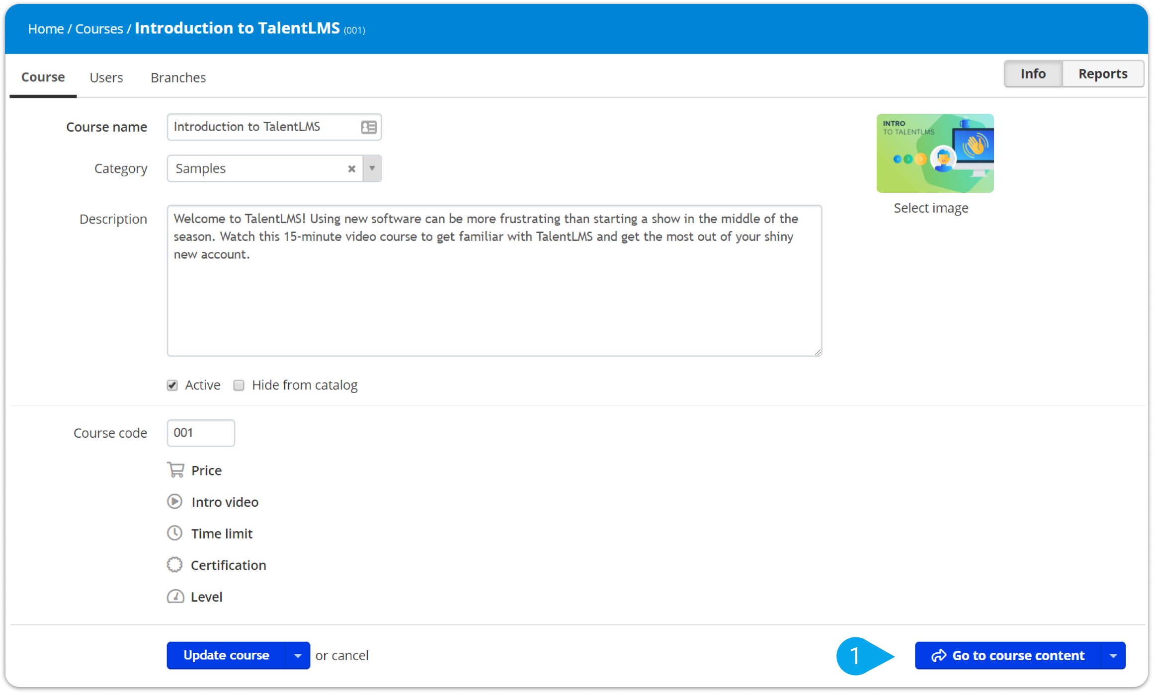Open the Certification option

228,565
